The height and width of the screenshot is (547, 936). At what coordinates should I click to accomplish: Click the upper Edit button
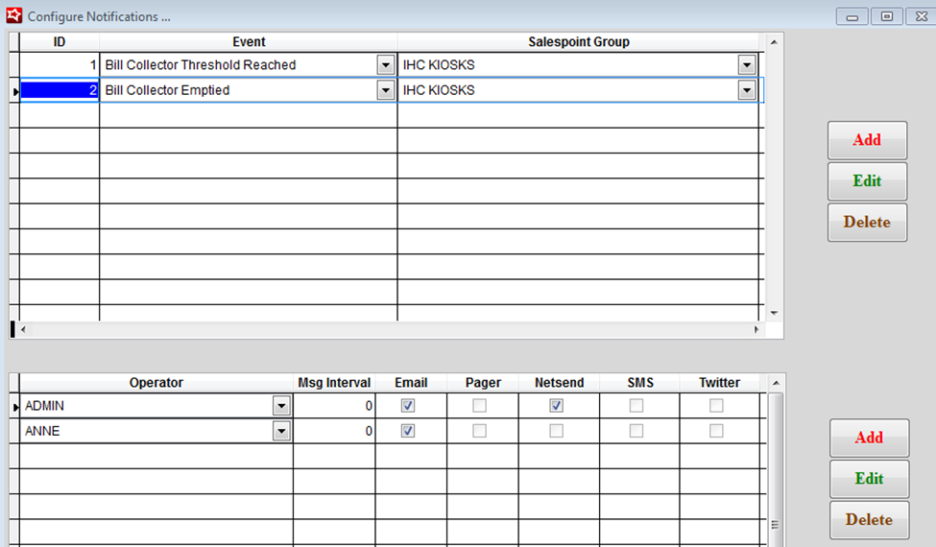(x=867, y=180)
